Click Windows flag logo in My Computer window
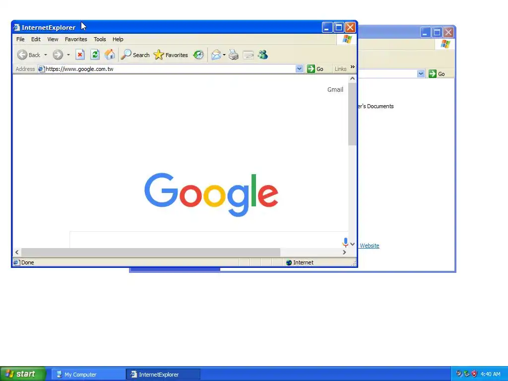The width and height of the screenshot is (508, 381). 445,44
